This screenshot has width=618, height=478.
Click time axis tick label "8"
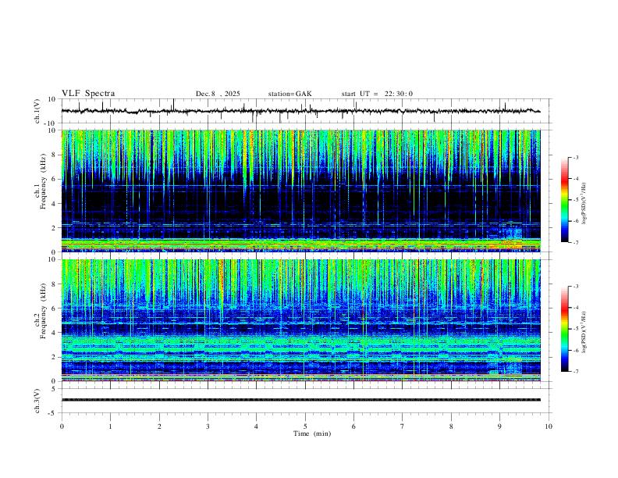coord(451,426)
